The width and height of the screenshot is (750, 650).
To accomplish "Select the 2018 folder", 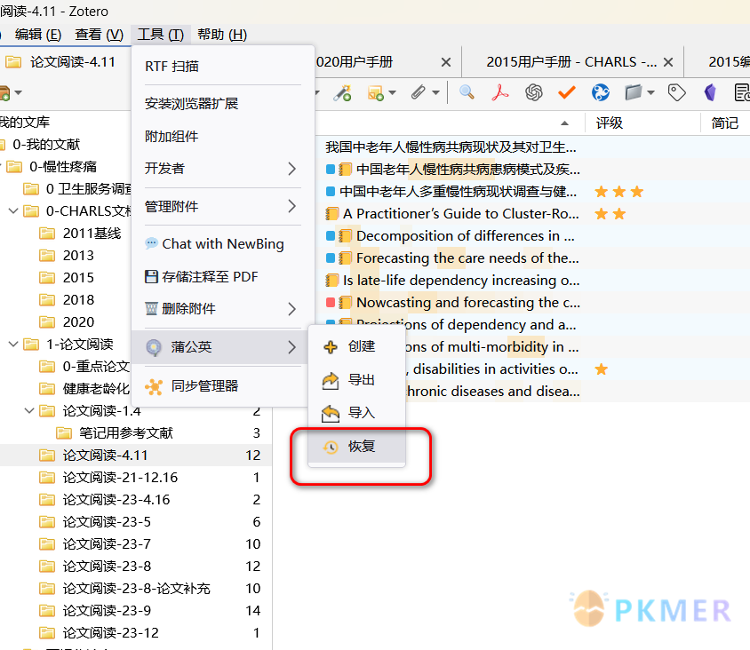I will pos(78,299).
